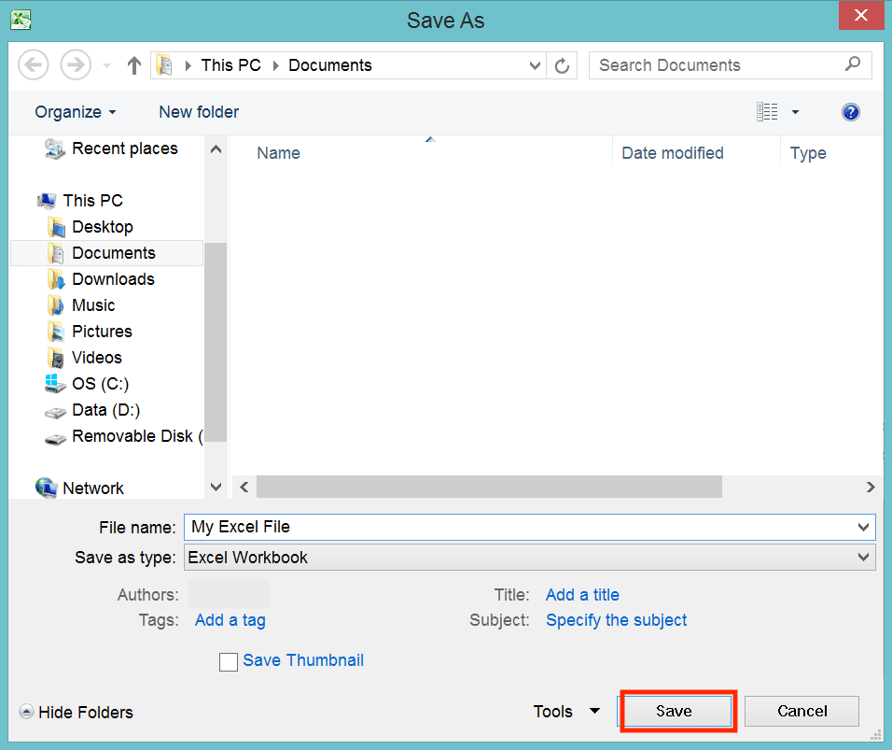Click the Authors field

(229, 595)
